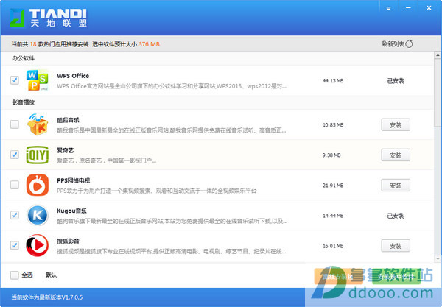The height and width of the screenshot is (307, 442).
Task: Click the 爱奇艺 title text
Action: 65,150
